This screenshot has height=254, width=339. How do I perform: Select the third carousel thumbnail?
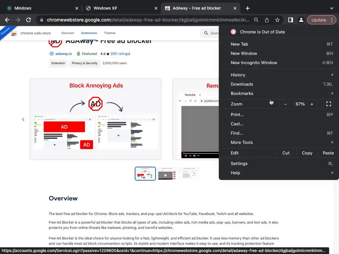[x=188, y=174]
